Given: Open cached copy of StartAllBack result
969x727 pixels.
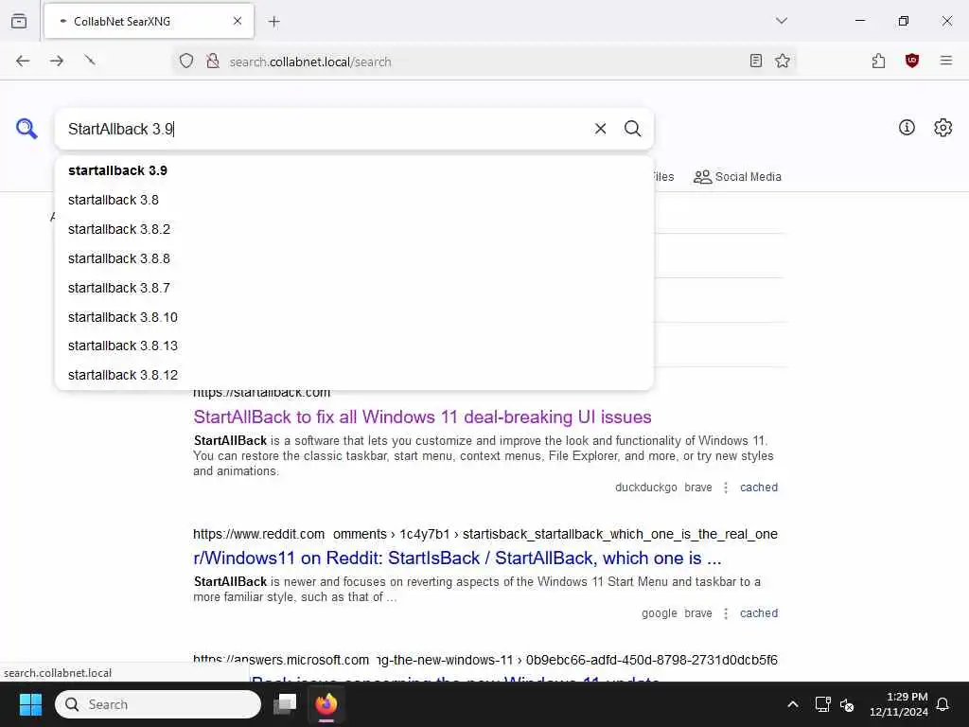Looking at the screenshot, I should [759, 488].
